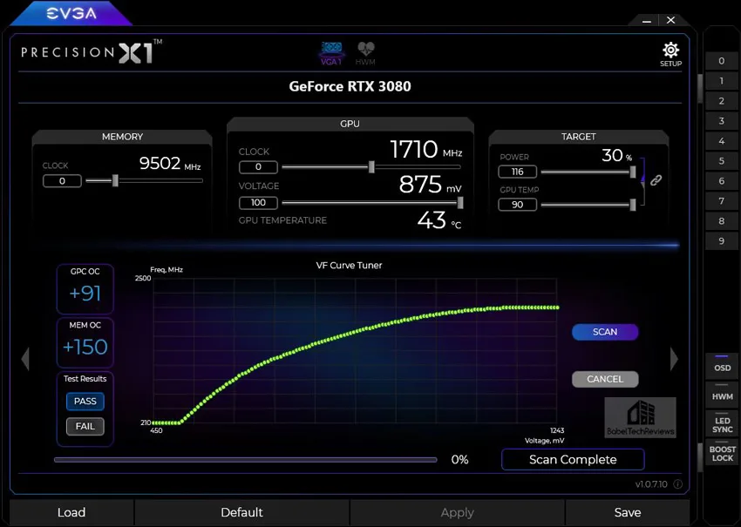Select profile slot 3
This screenshot has width=741, height=527.
[x=721, y=121]
